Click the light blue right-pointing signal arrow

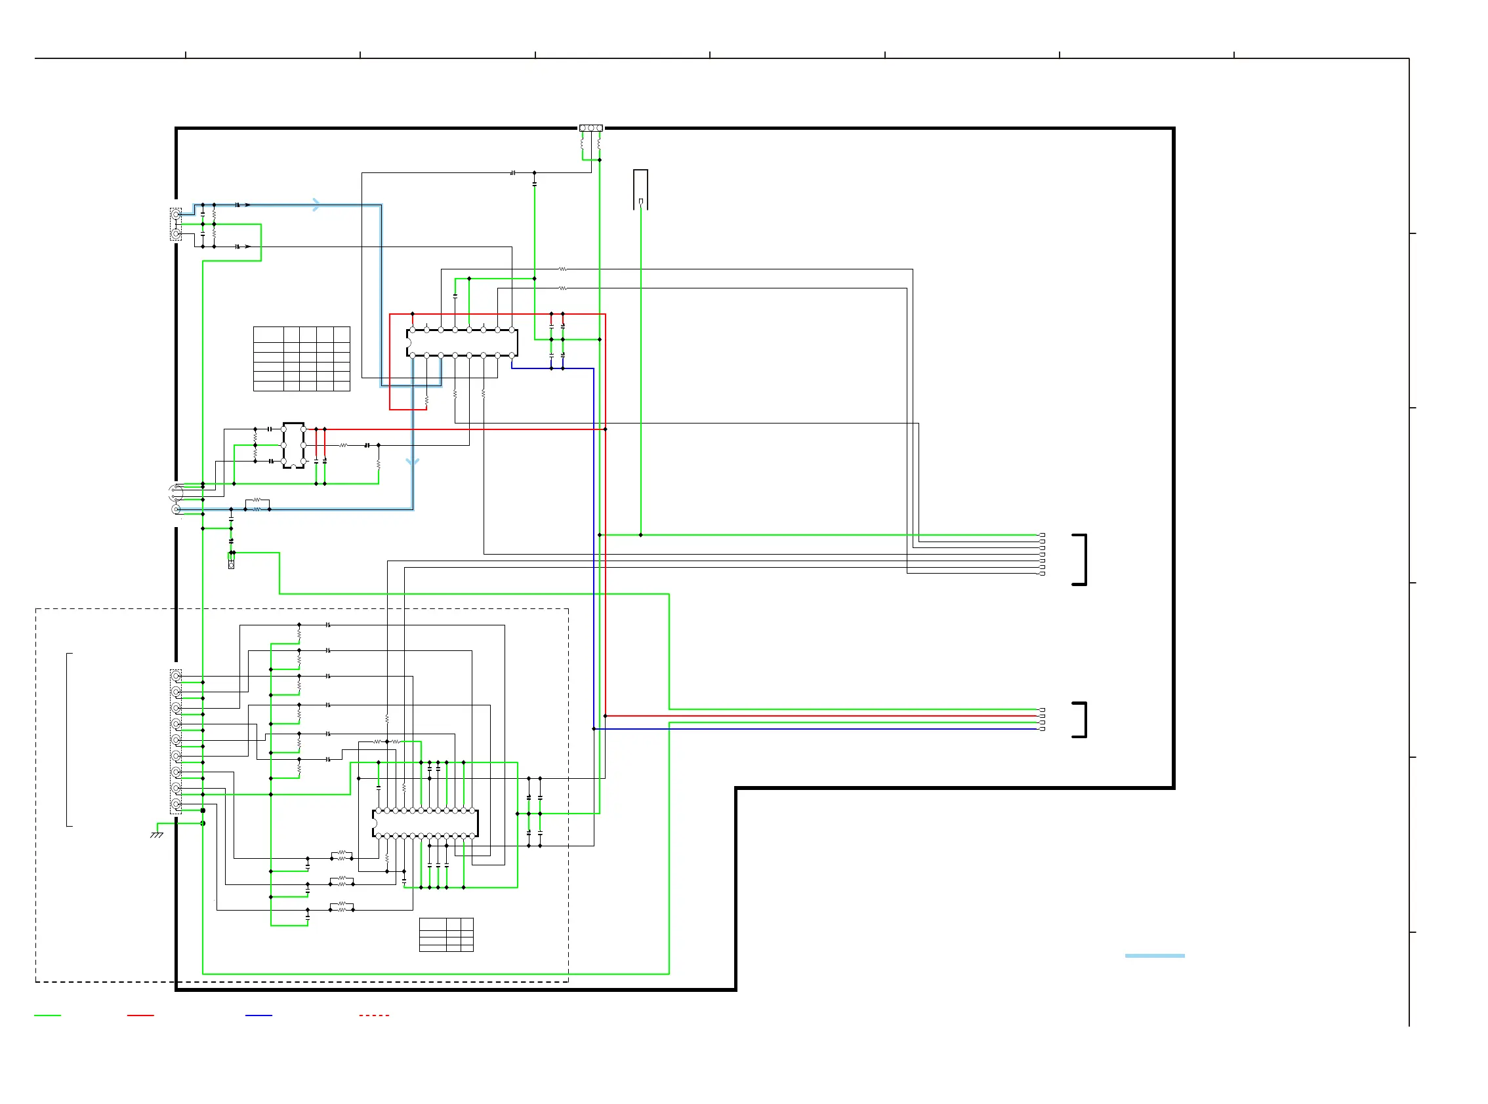tap(316, 205)
